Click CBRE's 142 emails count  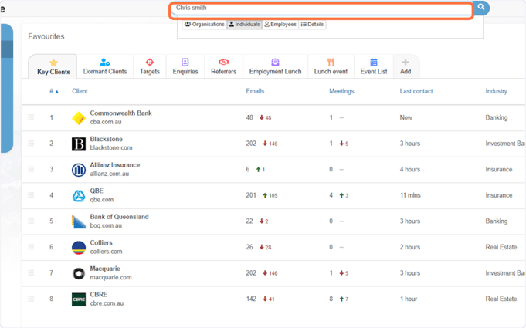251,299
